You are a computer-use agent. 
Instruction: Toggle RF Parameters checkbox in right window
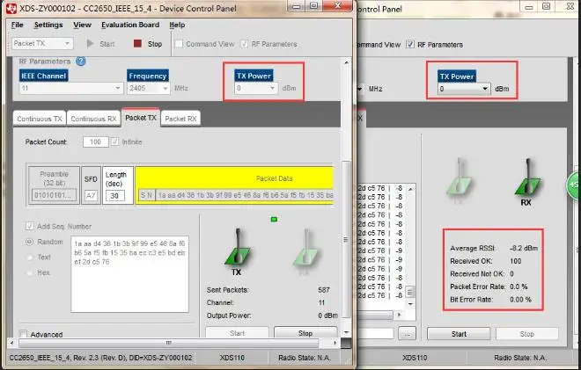(x=410, y=45)
